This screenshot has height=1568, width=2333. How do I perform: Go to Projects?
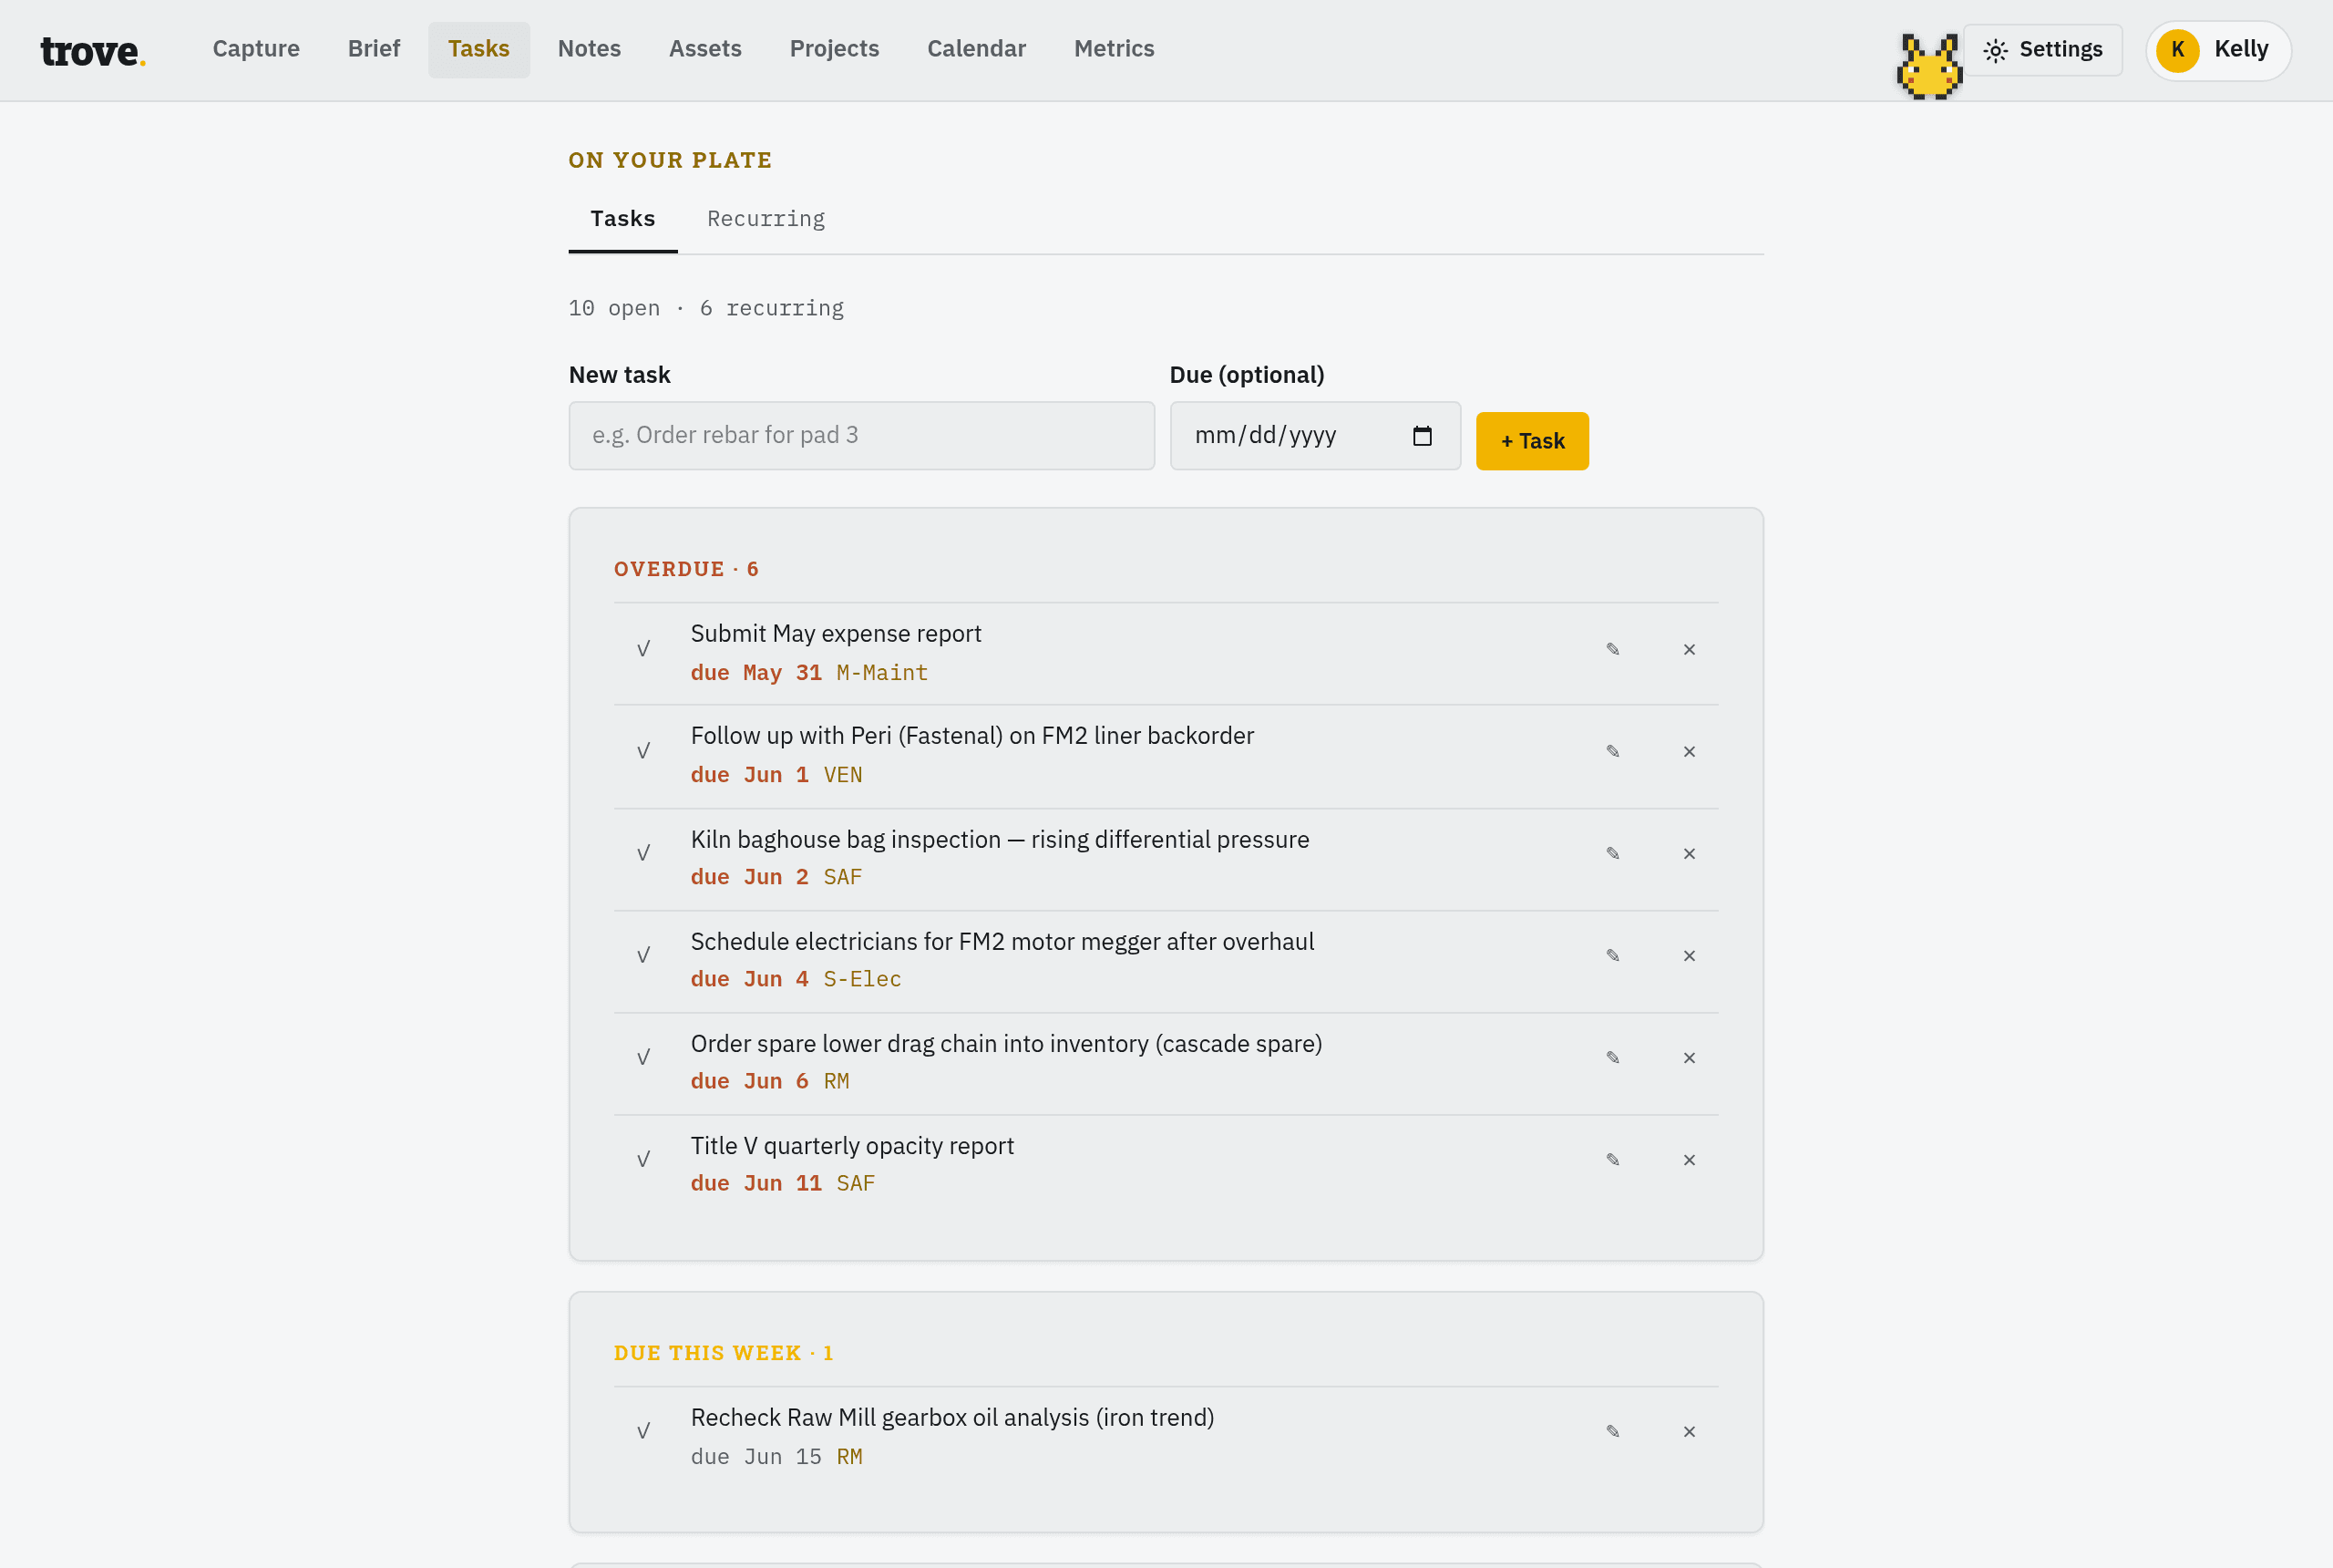pos(835,49)
